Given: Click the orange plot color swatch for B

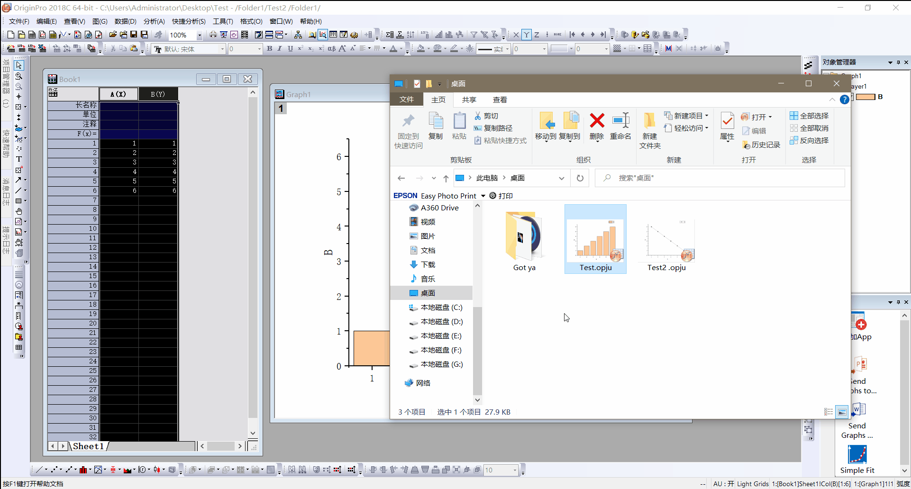Looking at the screenshot, I should [x=865, y=97].
